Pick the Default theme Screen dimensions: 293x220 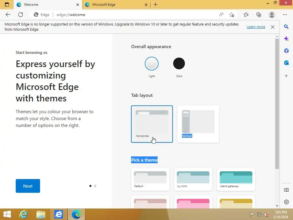(150, 179)
